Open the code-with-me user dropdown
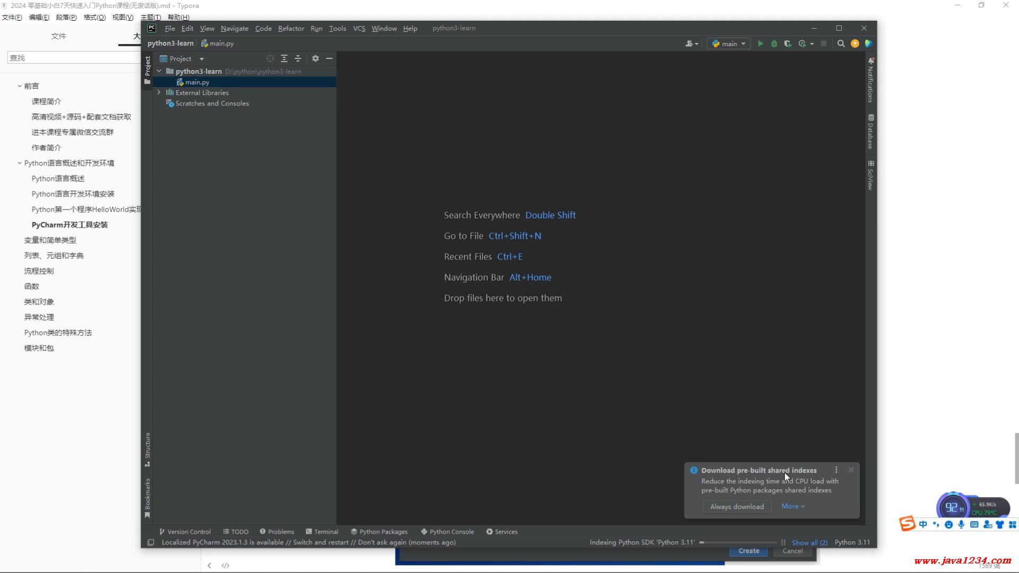 pyautogui.click(x=692, y=44)
